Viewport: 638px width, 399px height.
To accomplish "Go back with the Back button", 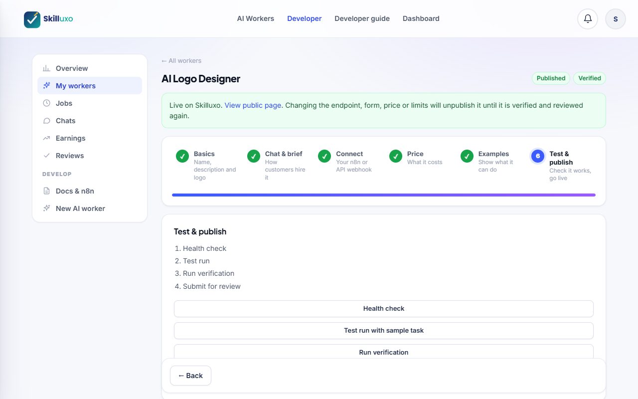I will click(x=190, y=376).
